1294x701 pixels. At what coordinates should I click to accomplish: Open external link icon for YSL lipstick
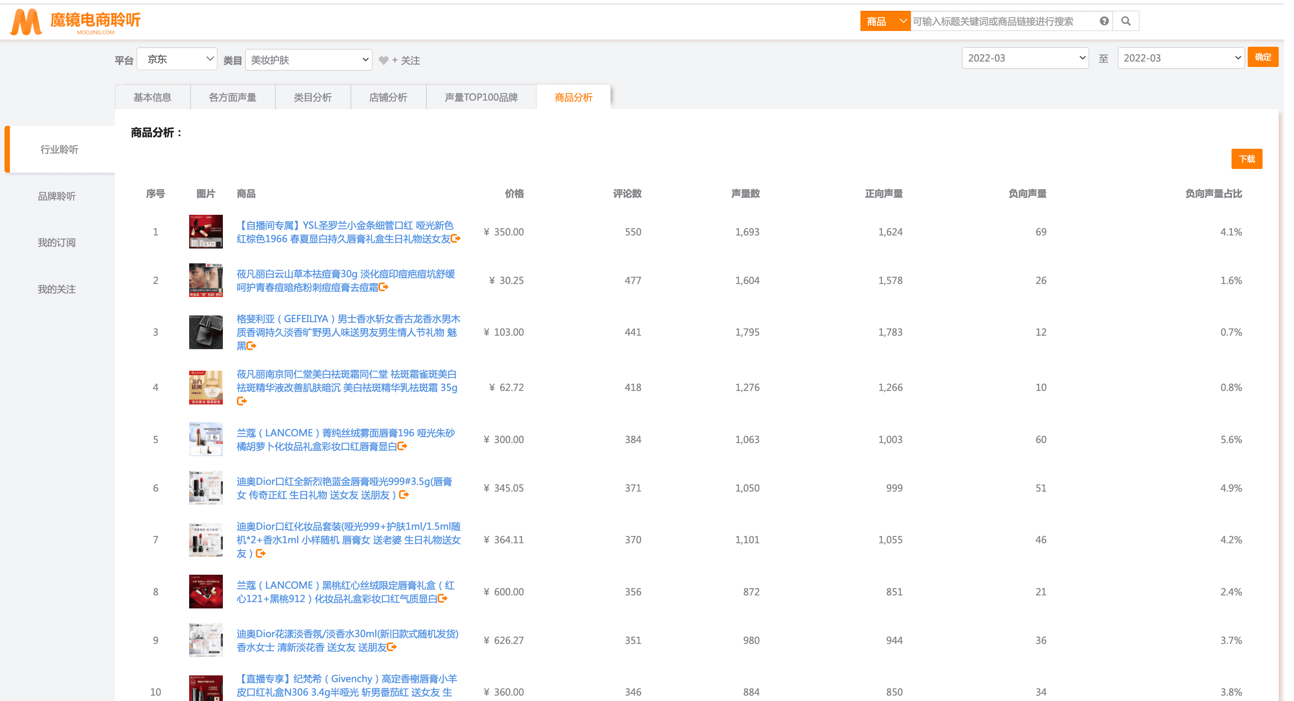pyautogui.click(x=456, y=239)
